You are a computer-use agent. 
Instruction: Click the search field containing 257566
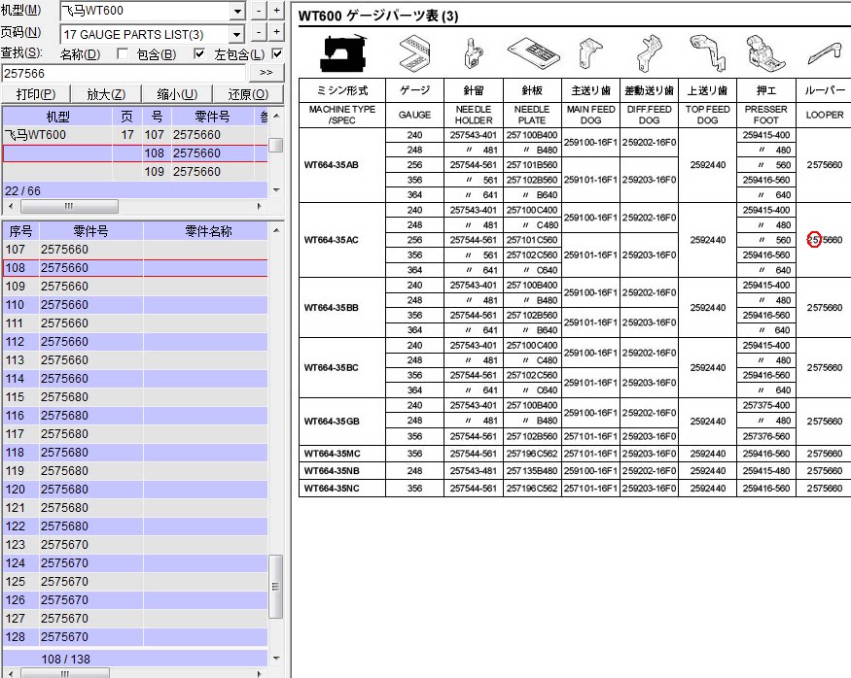[124, 73]
